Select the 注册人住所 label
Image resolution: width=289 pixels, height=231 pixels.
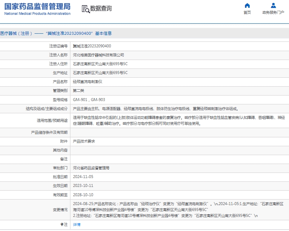click(x=59, y=64)
